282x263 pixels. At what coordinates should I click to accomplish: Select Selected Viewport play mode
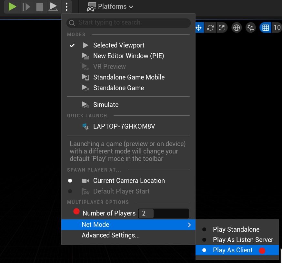[128, 45]
